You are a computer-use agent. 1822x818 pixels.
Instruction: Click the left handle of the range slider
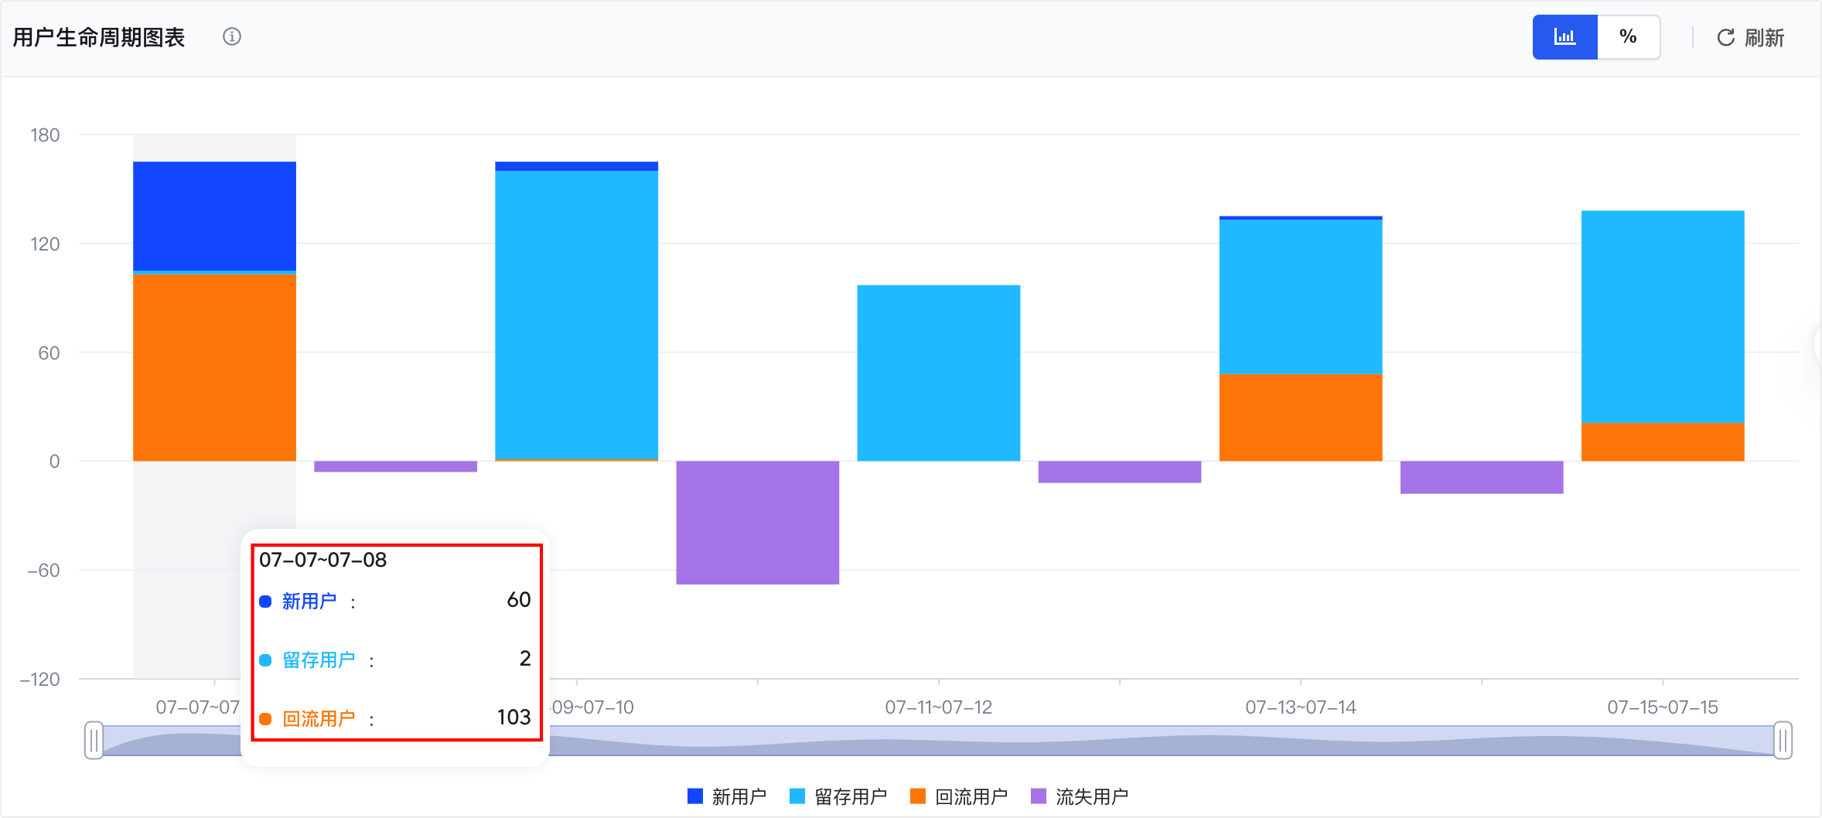(94, 741)
